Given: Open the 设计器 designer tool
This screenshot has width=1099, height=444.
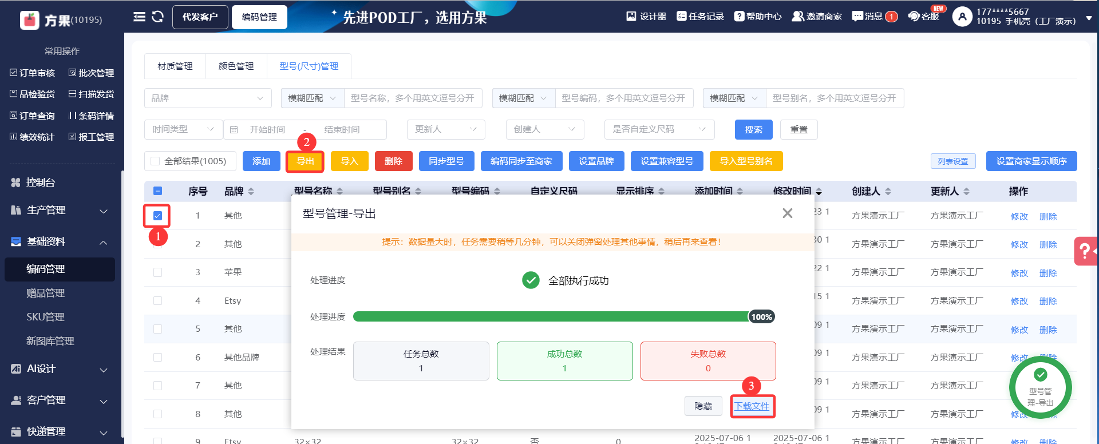Looking at the screenshot, I should click(x=646, y=17).
